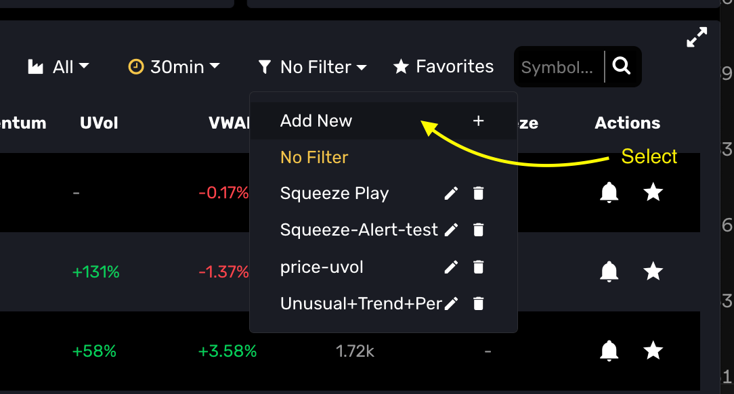Viewport: 734px width, 394px height.
Task: Delete the price-uvol filter
Action: (478, 267)
